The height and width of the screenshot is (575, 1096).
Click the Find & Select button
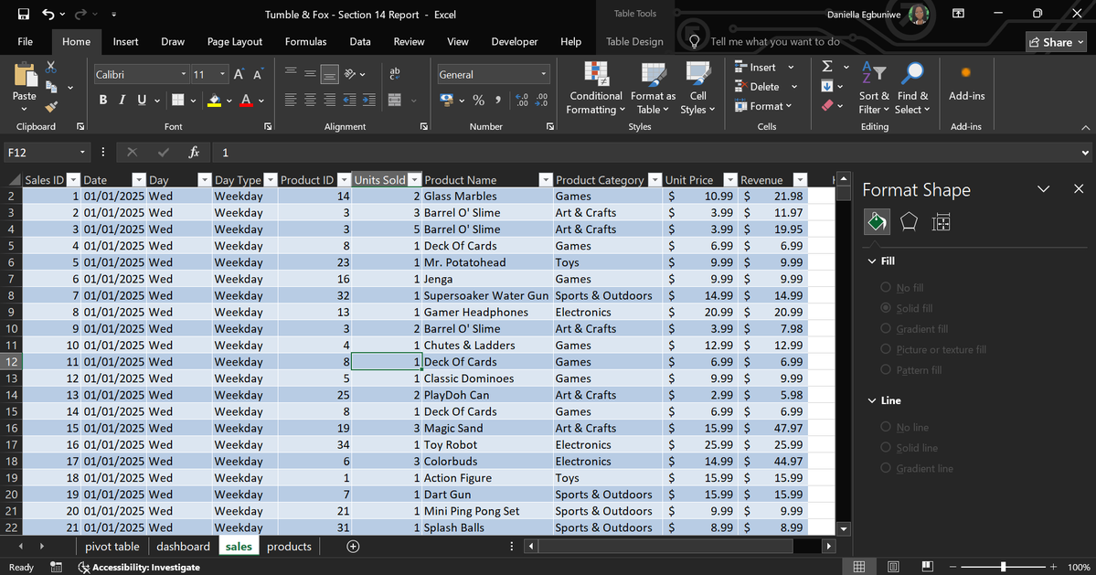pos(913,89)
